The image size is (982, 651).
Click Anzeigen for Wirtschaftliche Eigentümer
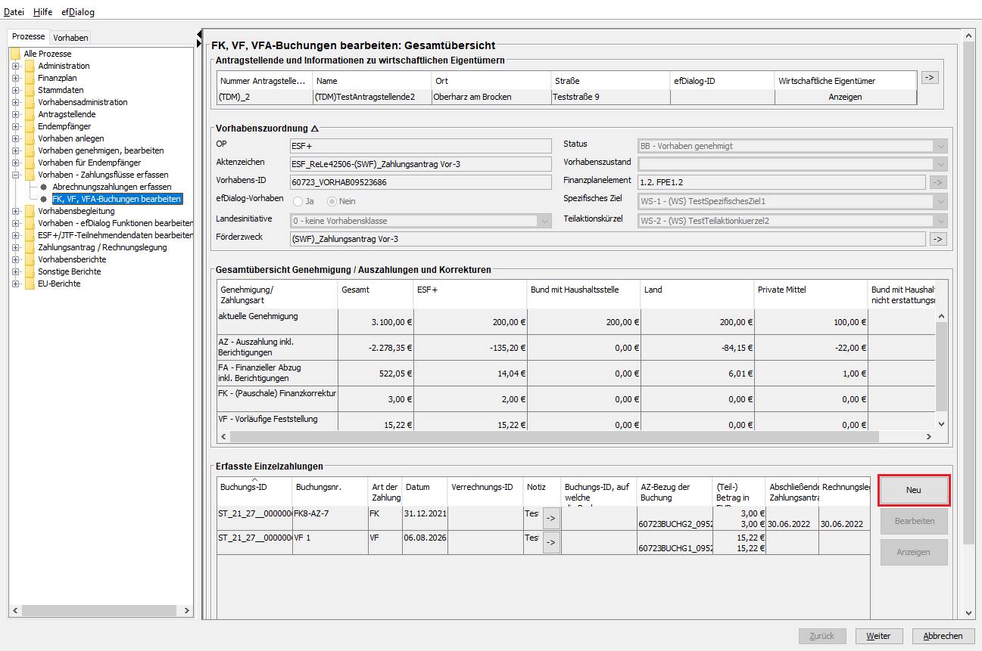click(x=845, y=97)
